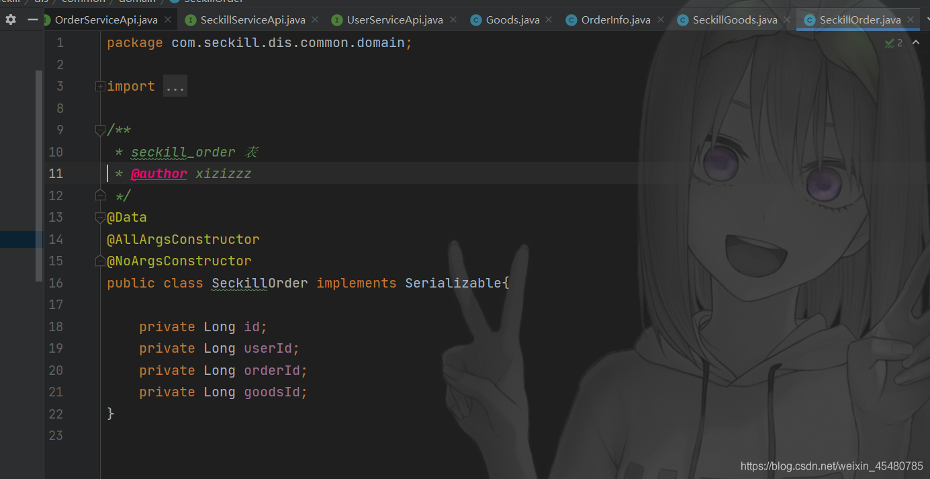Close the SeckillOrder.java tab
This screenshot has width=930, height=479.
click(911, 20)
